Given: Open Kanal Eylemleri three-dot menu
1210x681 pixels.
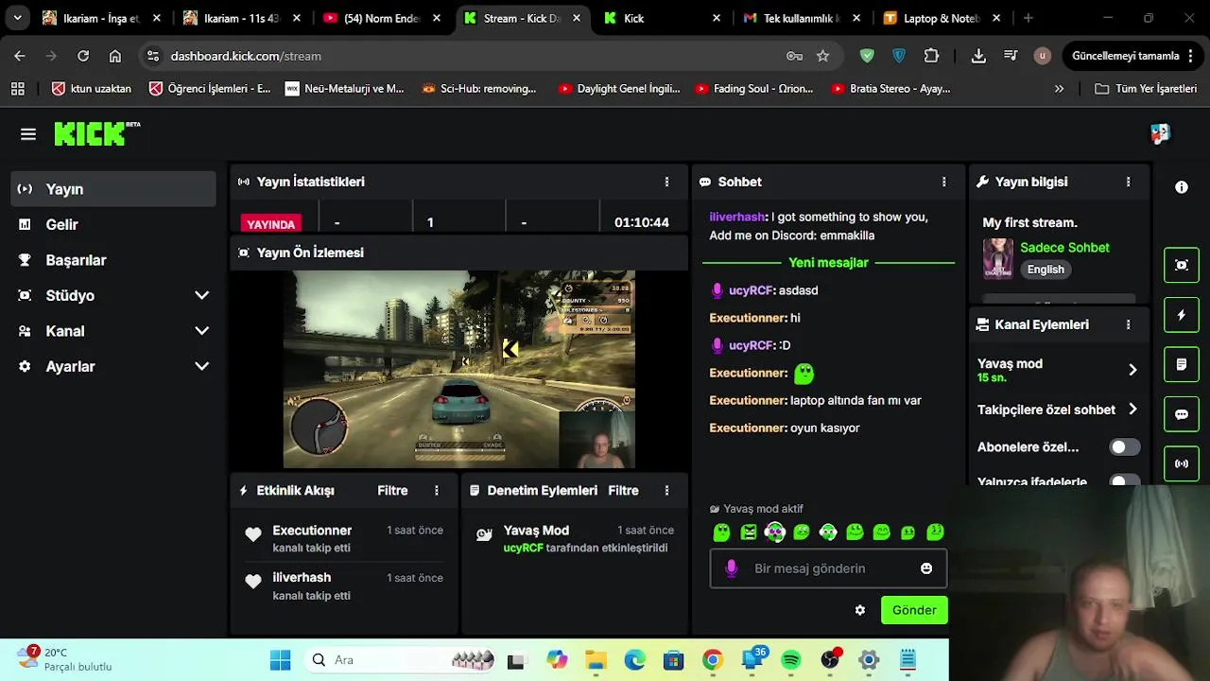Looking at the screenshot, I should (1128, 324).
